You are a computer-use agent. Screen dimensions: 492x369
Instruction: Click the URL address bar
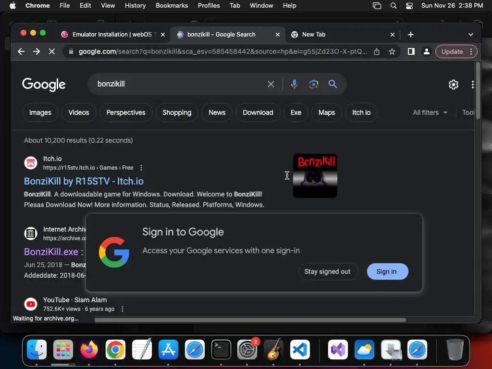(222, 51)
